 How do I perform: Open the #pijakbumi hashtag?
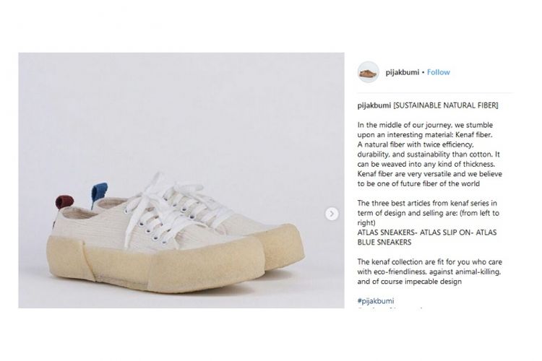click(x=376, y=301)
